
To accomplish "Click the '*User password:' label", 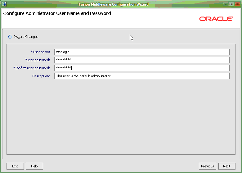I will [x=38, y=60].
